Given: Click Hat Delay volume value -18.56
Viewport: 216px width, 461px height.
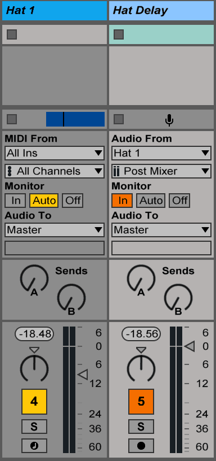Looking at the screenshot, I should tap(141, 334).
